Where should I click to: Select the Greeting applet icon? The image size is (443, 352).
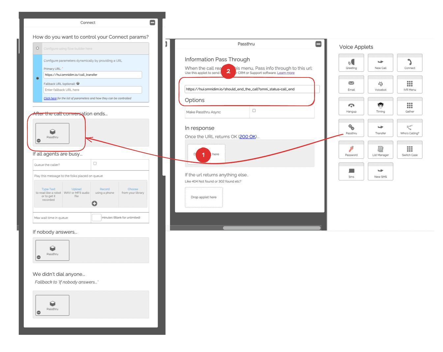[x=351, y=63]
